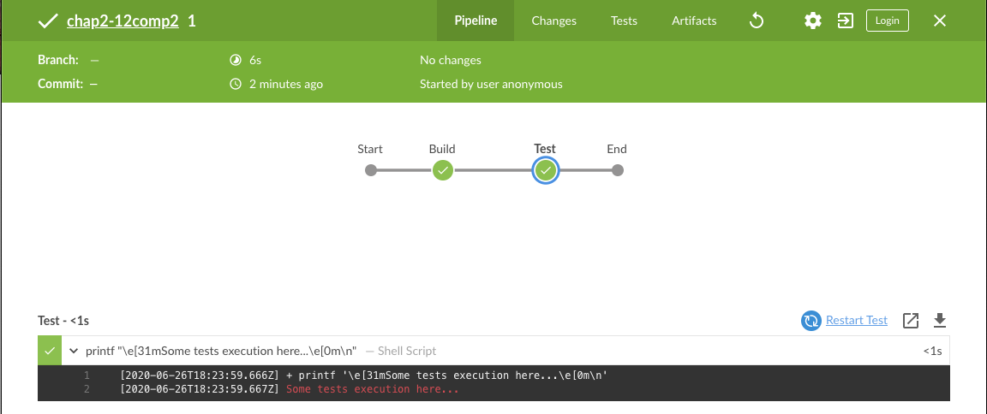Image resolution: width=987 pixels, height=414 pixels.
Task: Download the Test stage log
Action: click(940, 321)
